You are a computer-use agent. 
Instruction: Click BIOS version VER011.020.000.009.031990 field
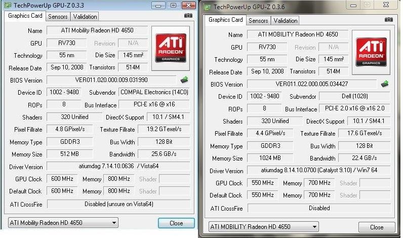[111, 80]
